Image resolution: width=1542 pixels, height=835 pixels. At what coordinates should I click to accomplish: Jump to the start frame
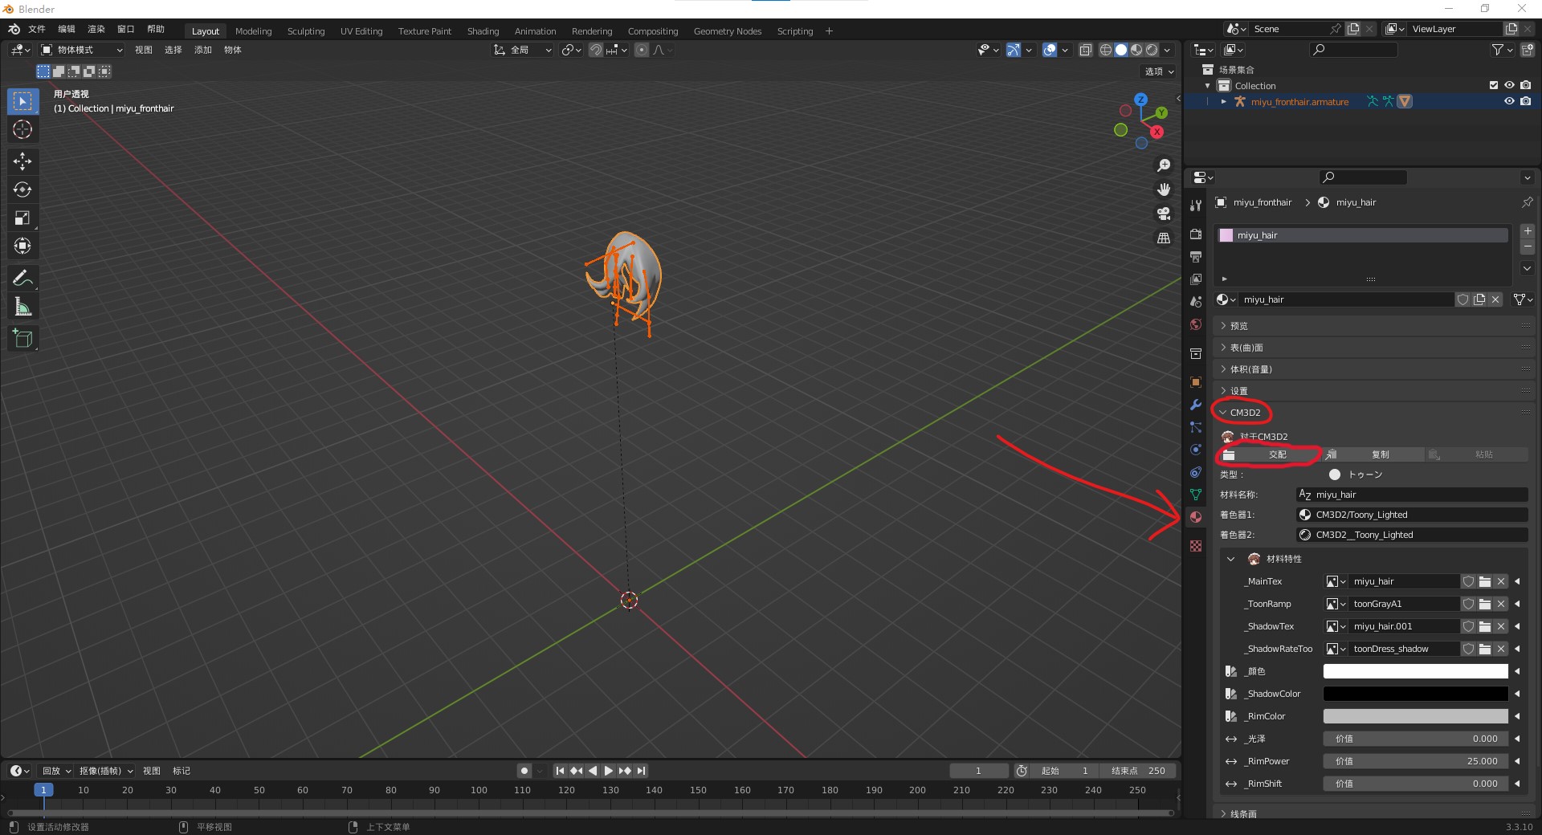pyautogui.click(x=560, y=771)
